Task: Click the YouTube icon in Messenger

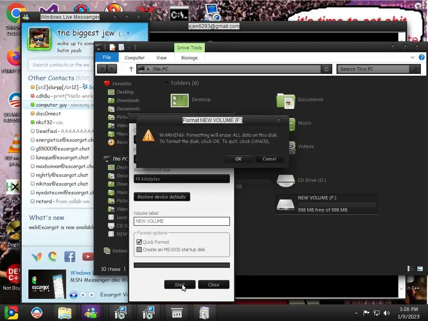Action: (x=88, y=257)
